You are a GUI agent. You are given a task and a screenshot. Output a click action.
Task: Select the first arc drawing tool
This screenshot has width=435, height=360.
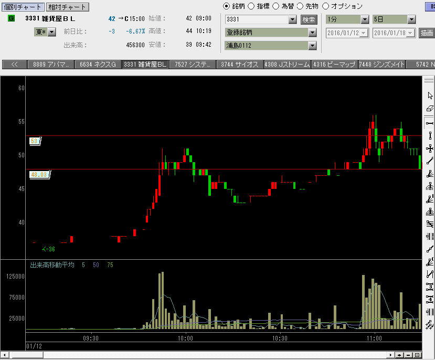tap(430, 186)
